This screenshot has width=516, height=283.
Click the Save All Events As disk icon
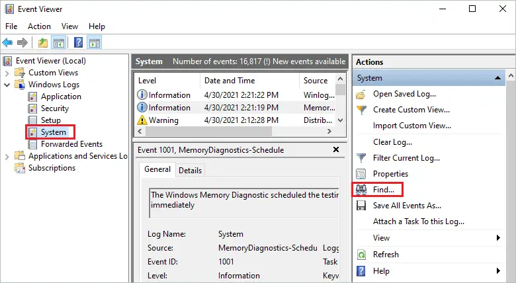coord(362,206)
